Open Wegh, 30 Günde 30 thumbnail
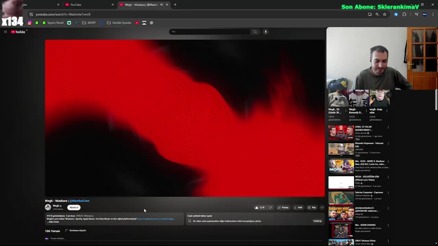Viewport: 438px width, 246px height. coord(338,98)
